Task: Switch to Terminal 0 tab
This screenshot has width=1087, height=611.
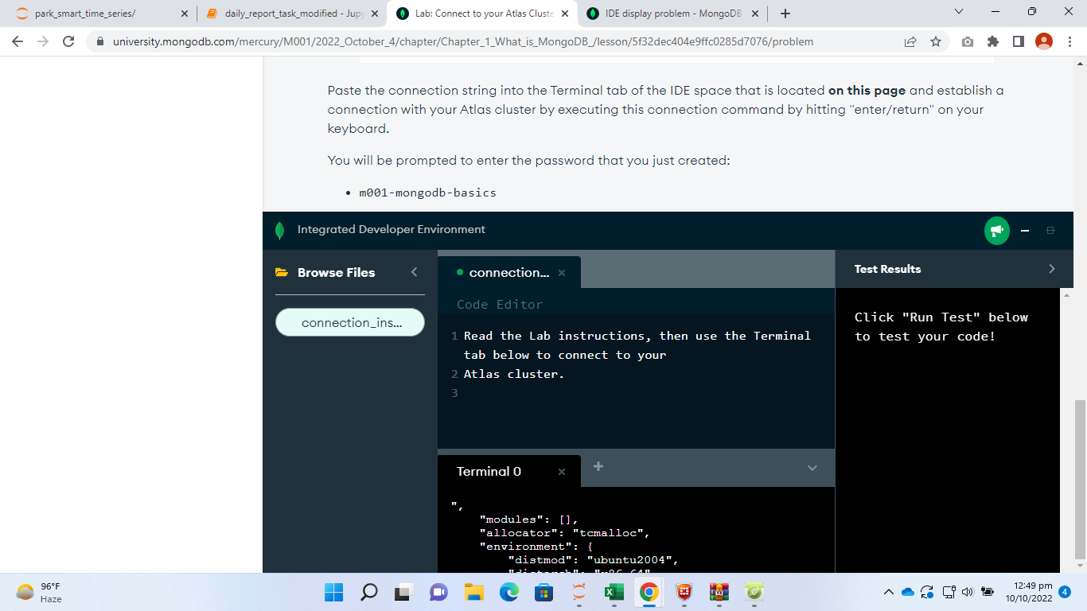Action: click(489, 472)
